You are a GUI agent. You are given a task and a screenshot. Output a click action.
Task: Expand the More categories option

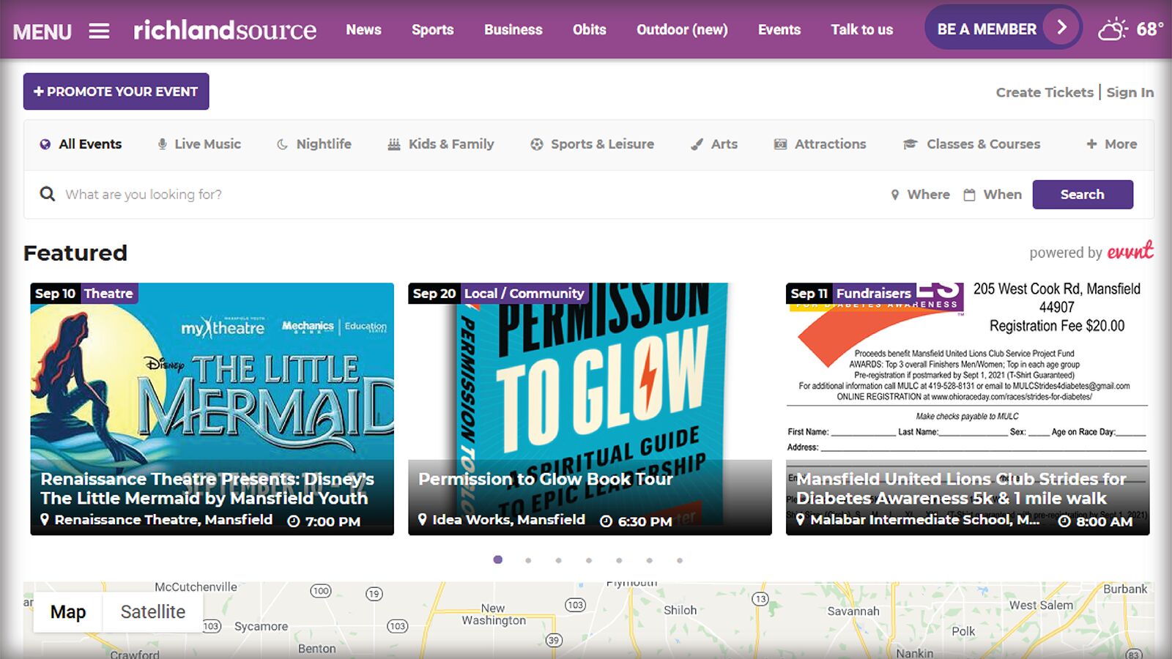click(1112, 144)
